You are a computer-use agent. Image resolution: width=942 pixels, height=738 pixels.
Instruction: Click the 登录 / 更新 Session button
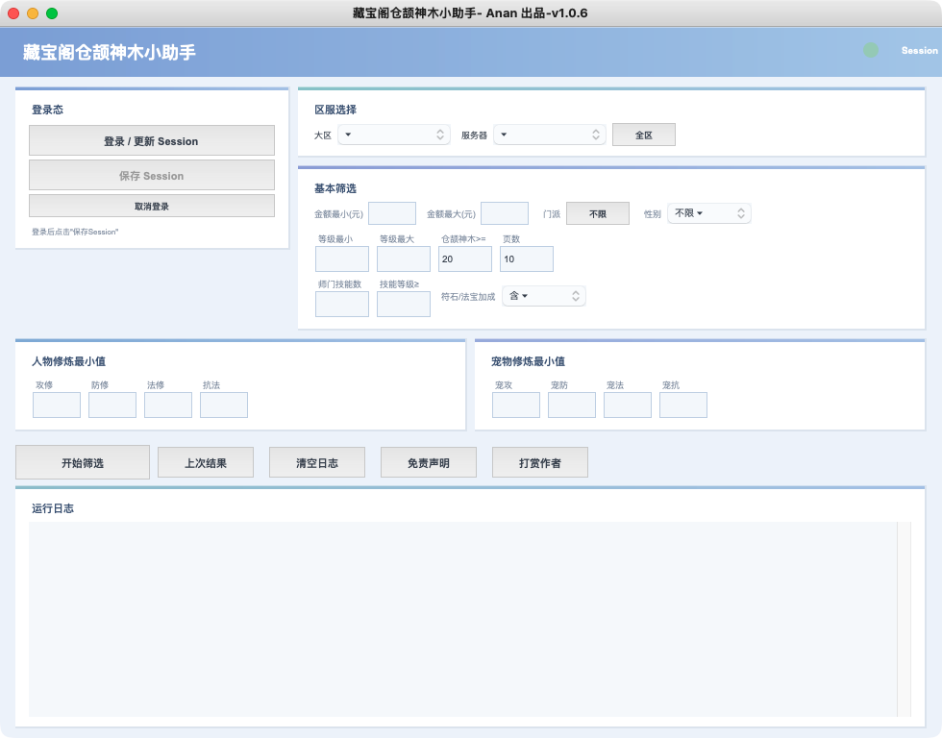(152, 140)
